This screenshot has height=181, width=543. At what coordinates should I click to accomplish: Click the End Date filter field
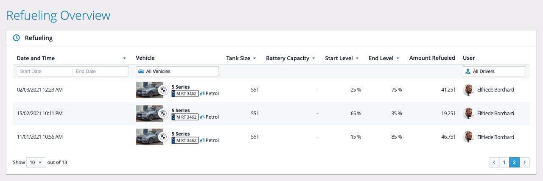pos(101,71)
